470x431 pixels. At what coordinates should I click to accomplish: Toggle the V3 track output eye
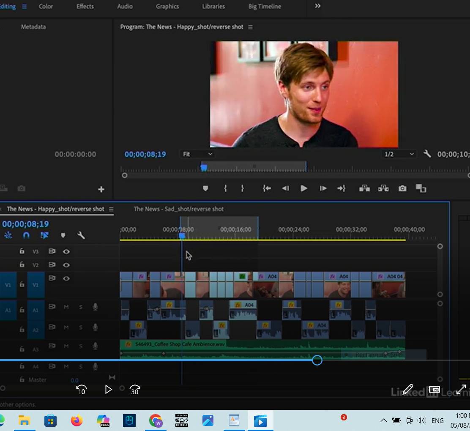coord(66,251)
